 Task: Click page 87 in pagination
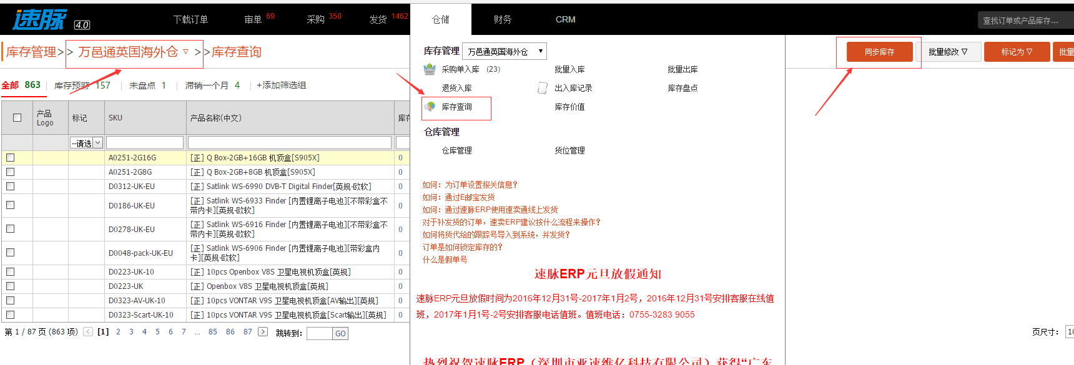pos(248,332)
